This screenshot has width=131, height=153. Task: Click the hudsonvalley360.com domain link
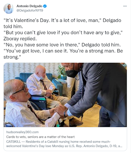(x=22, y=132)
